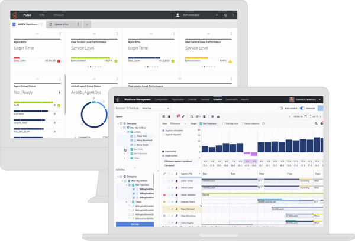Check the Full day view checkbox
Viewport: 355px width, 241px height.
(223, 123)
